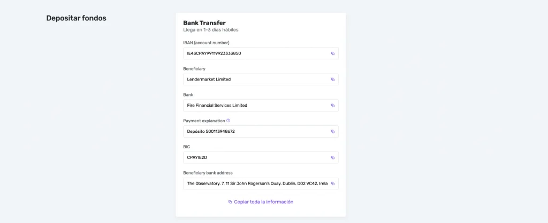Click the Llega en 1-3 días hábiles text
The image size is (548, 223).
(211, 30)
